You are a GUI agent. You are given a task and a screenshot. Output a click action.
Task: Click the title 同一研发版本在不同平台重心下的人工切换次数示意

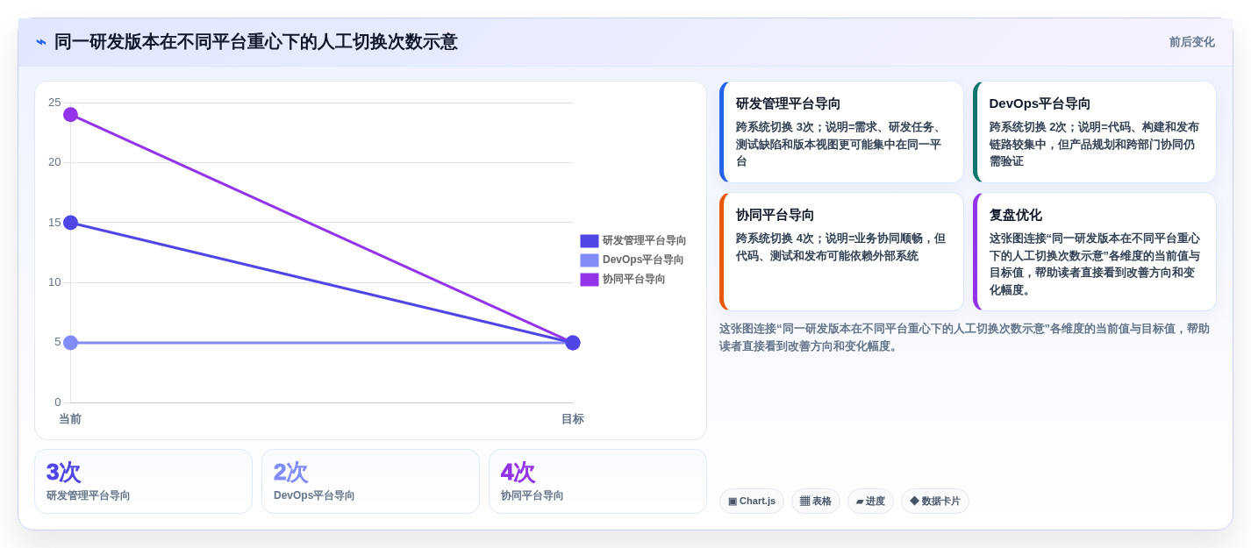[x=256, y=42]
